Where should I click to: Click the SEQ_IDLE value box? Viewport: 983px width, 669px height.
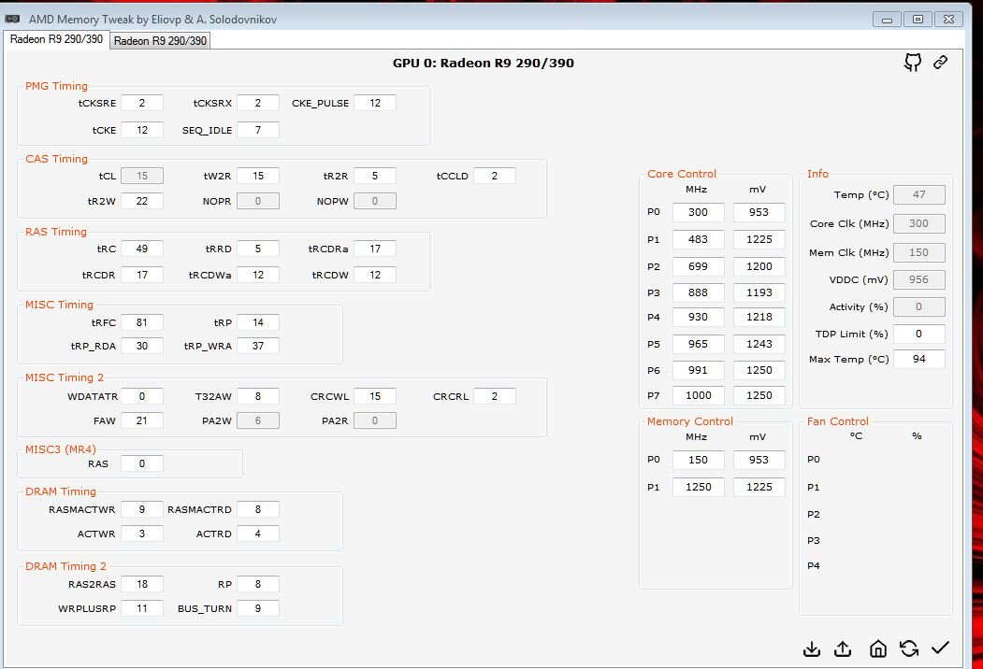(x=257, y=130)
